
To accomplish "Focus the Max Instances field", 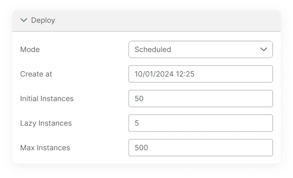I will (x=200, y=148).
